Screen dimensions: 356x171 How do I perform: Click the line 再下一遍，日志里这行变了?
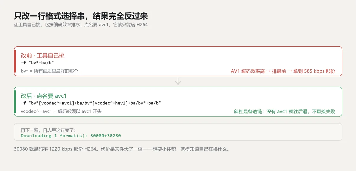click(x=48, y=130)
